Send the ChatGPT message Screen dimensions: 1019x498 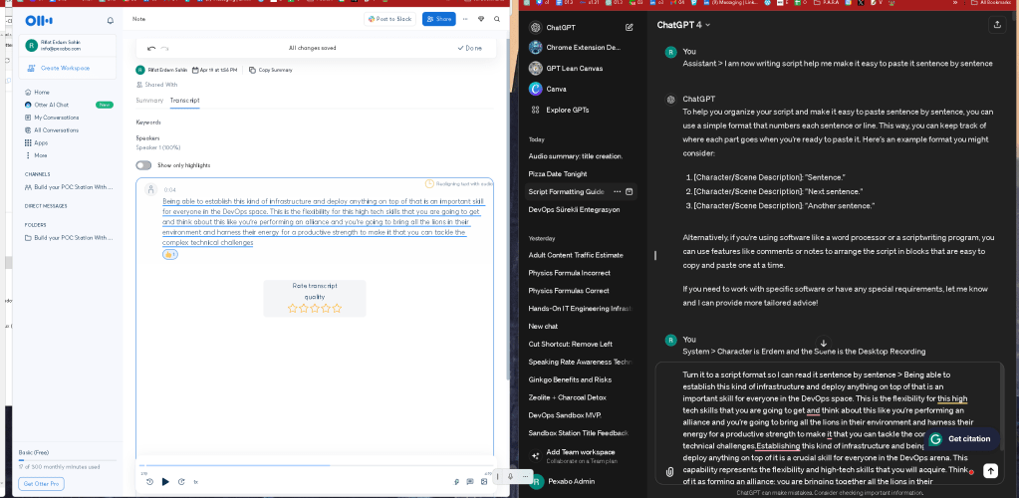coord(990,471)
